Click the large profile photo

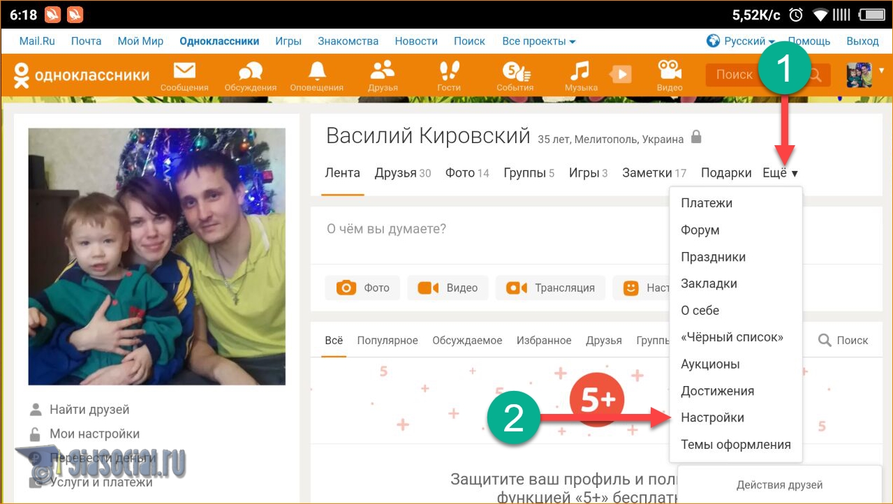tap(156, 256)
